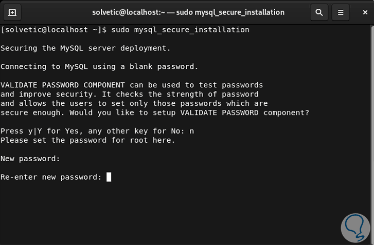374x245 pixels.
Task: Click the 'Connecting to MySQL' output line
Action: pyautogui.click(x=99, y=67)
